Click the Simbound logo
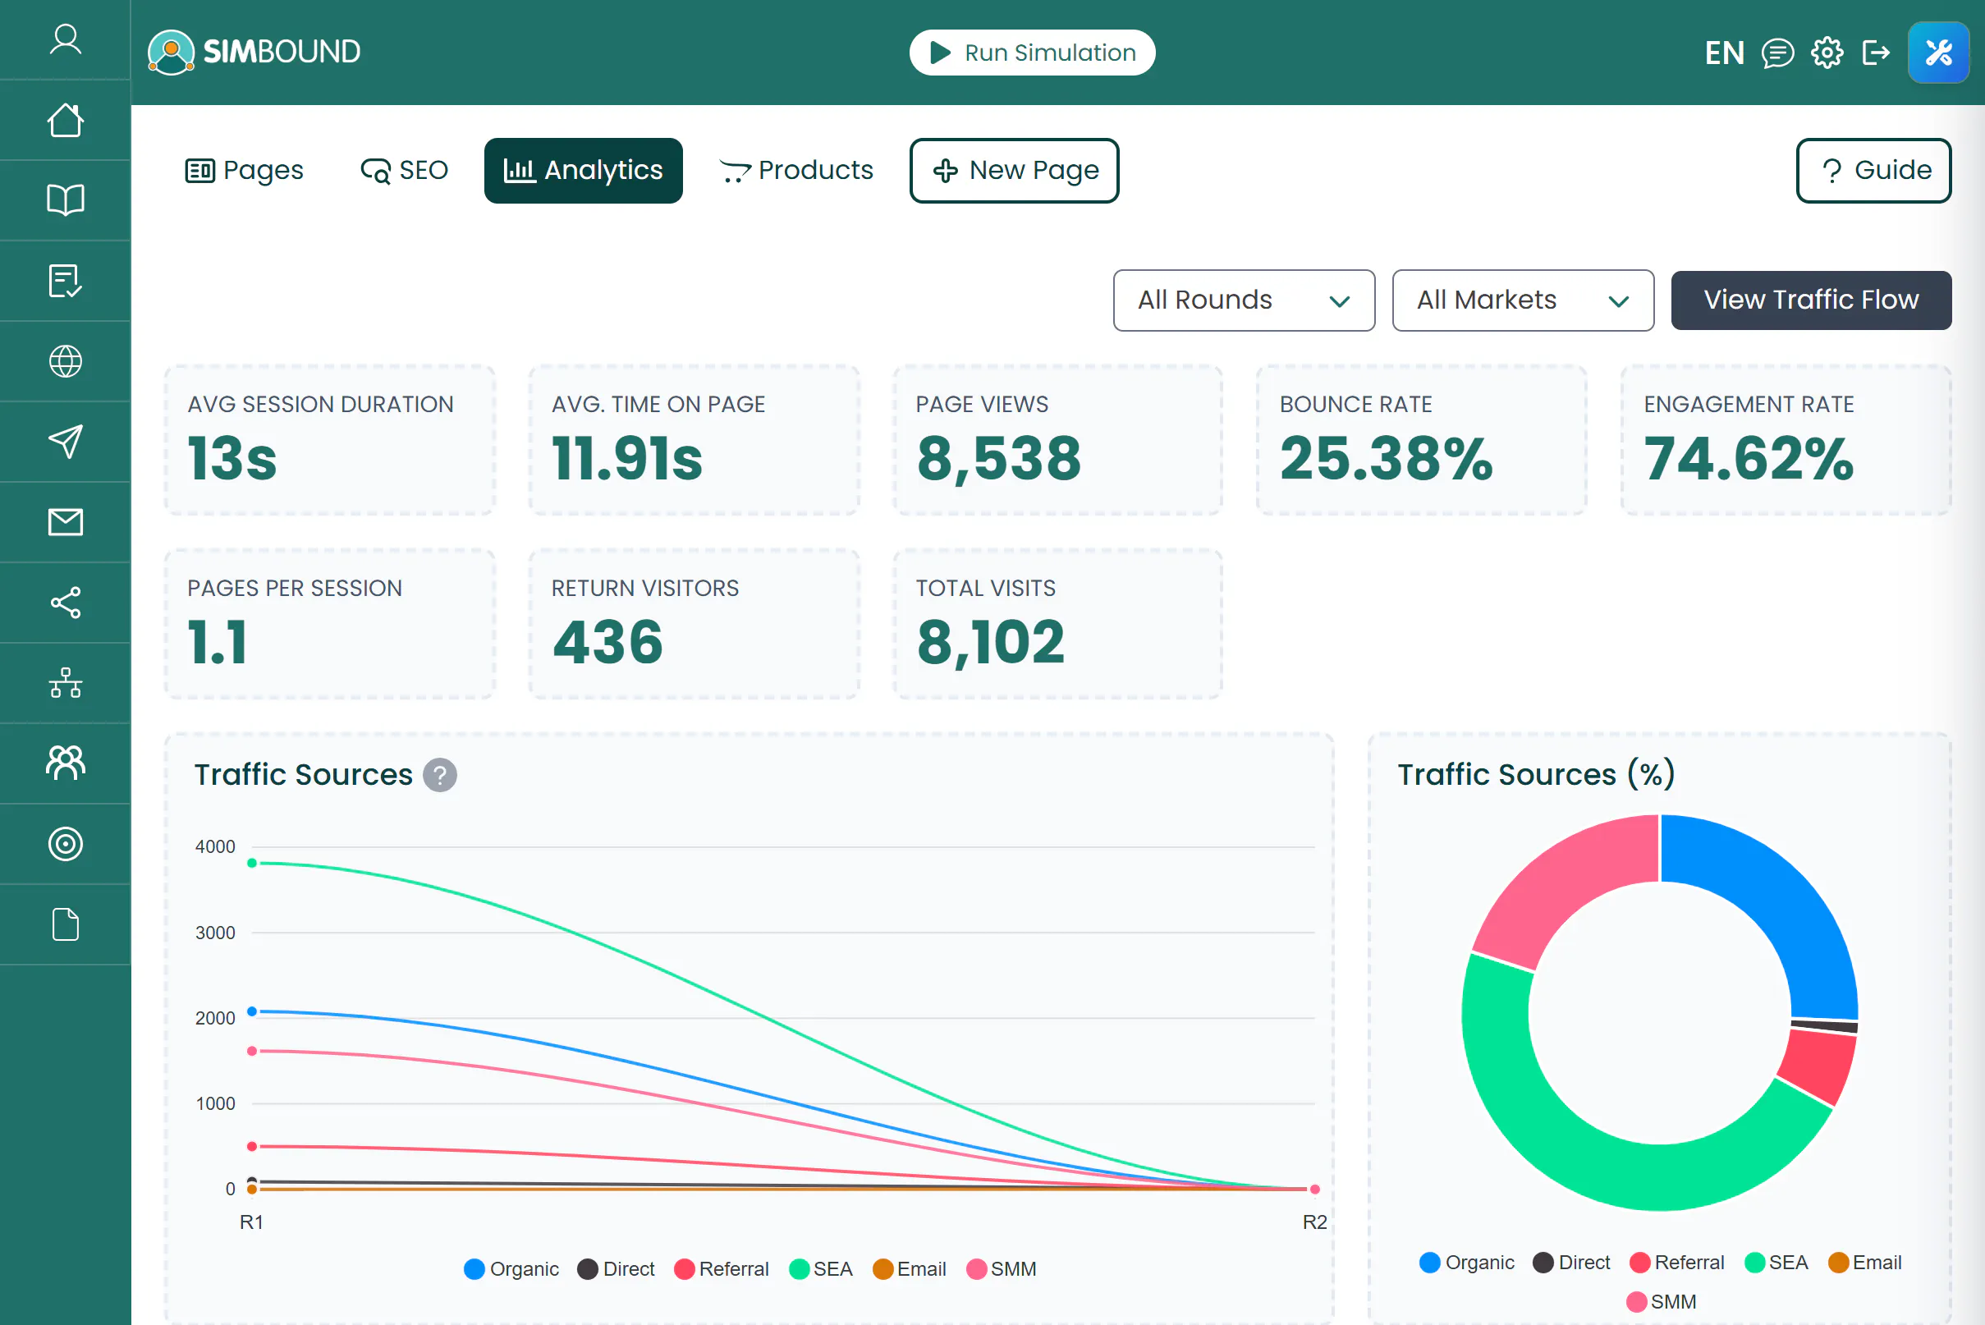Image resolution: width=1985 pixels, height=1325 pixels. point(254,52)
